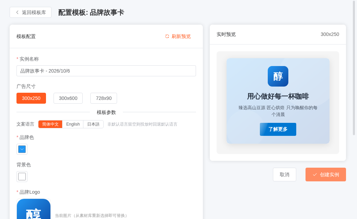Click the 取消 button
This screenshot has width=357, height=219.
click(284, 175)
